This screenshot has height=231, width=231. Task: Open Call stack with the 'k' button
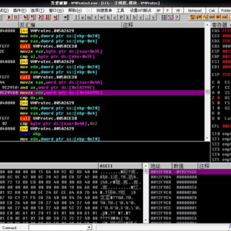(128, 17)
